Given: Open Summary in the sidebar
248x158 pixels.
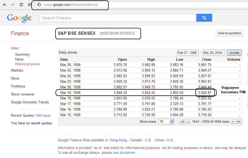Looking at the screenshot, I should click(23, 54).
